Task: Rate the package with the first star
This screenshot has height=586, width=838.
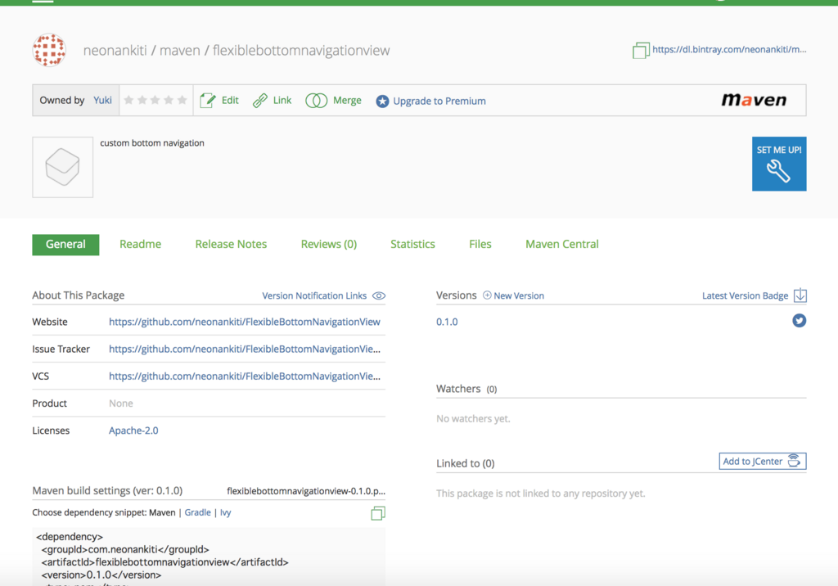Action: click(128, 100)
